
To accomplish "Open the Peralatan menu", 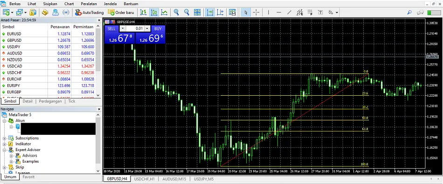I will click(x=89, y=4).
